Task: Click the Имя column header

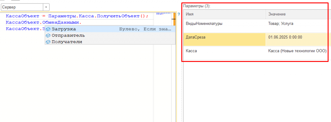Action: pyautogui.click(x=225, y=14)
